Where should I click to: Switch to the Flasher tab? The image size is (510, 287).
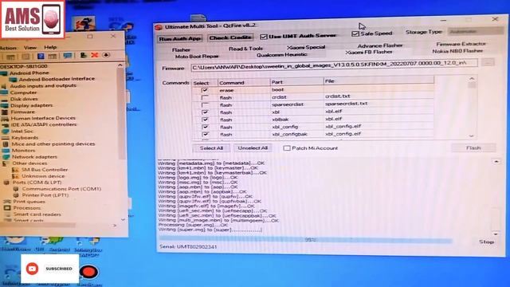(x=181, y=49)
